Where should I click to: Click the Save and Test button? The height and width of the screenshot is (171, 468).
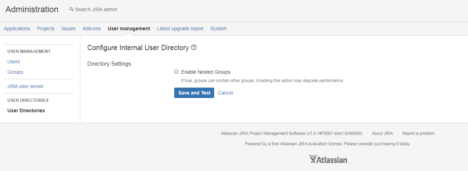click(x=194, y=93)
